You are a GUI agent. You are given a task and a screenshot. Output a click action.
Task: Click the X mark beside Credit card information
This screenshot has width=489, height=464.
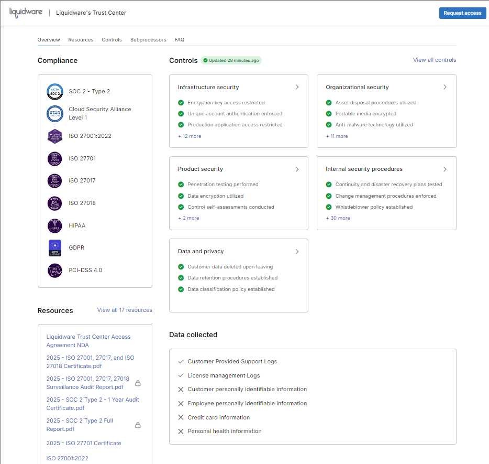(x=181, y=418)
